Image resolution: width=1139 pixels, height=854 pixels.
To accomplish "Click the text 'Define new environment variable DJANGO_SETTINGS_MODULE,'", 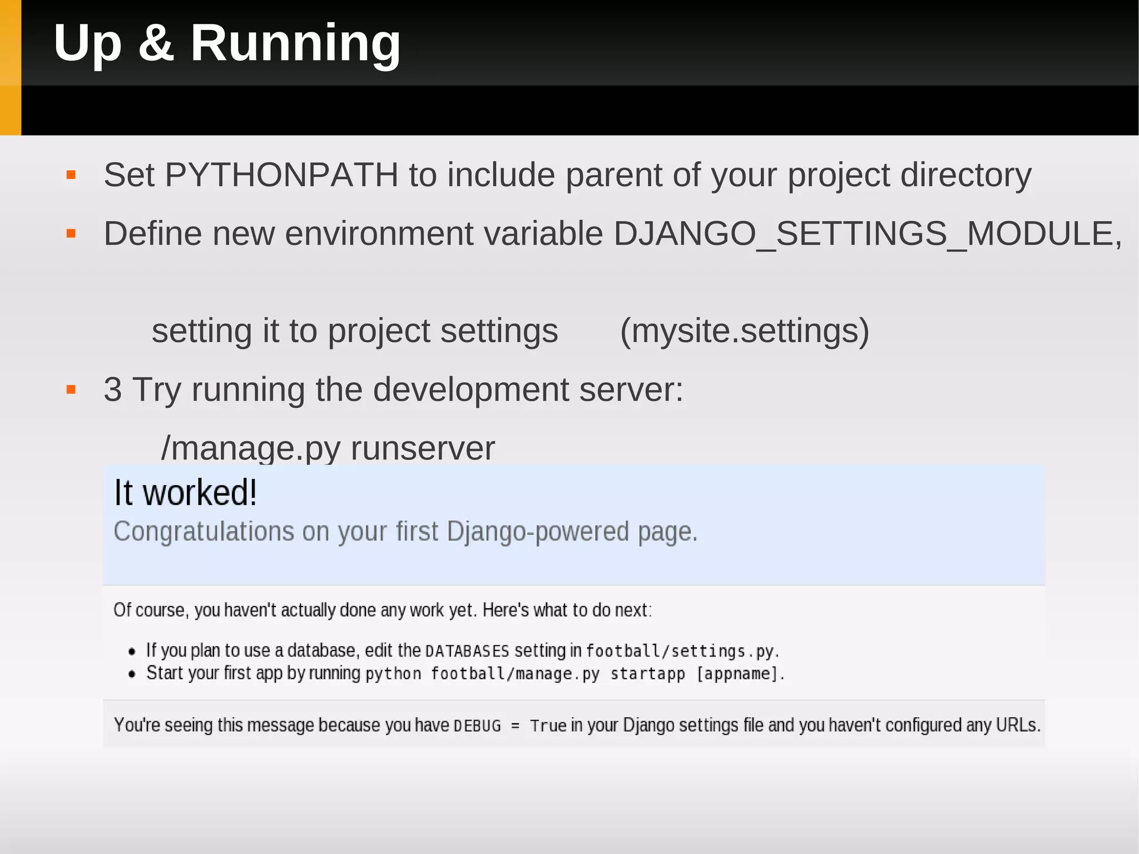I will 613,234.
